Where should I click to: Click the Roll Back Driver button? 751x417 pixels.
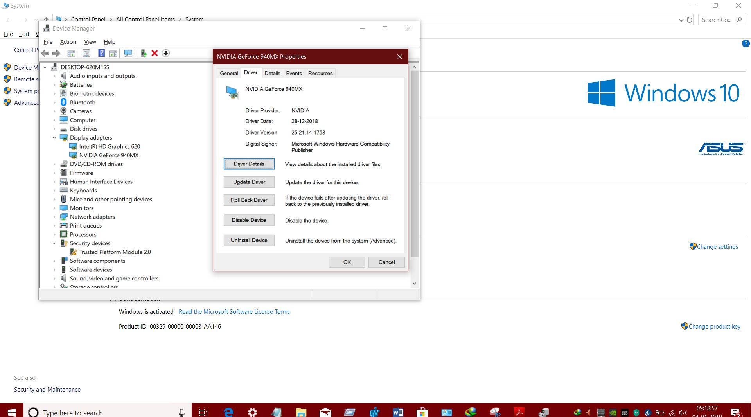click(249, 200)
